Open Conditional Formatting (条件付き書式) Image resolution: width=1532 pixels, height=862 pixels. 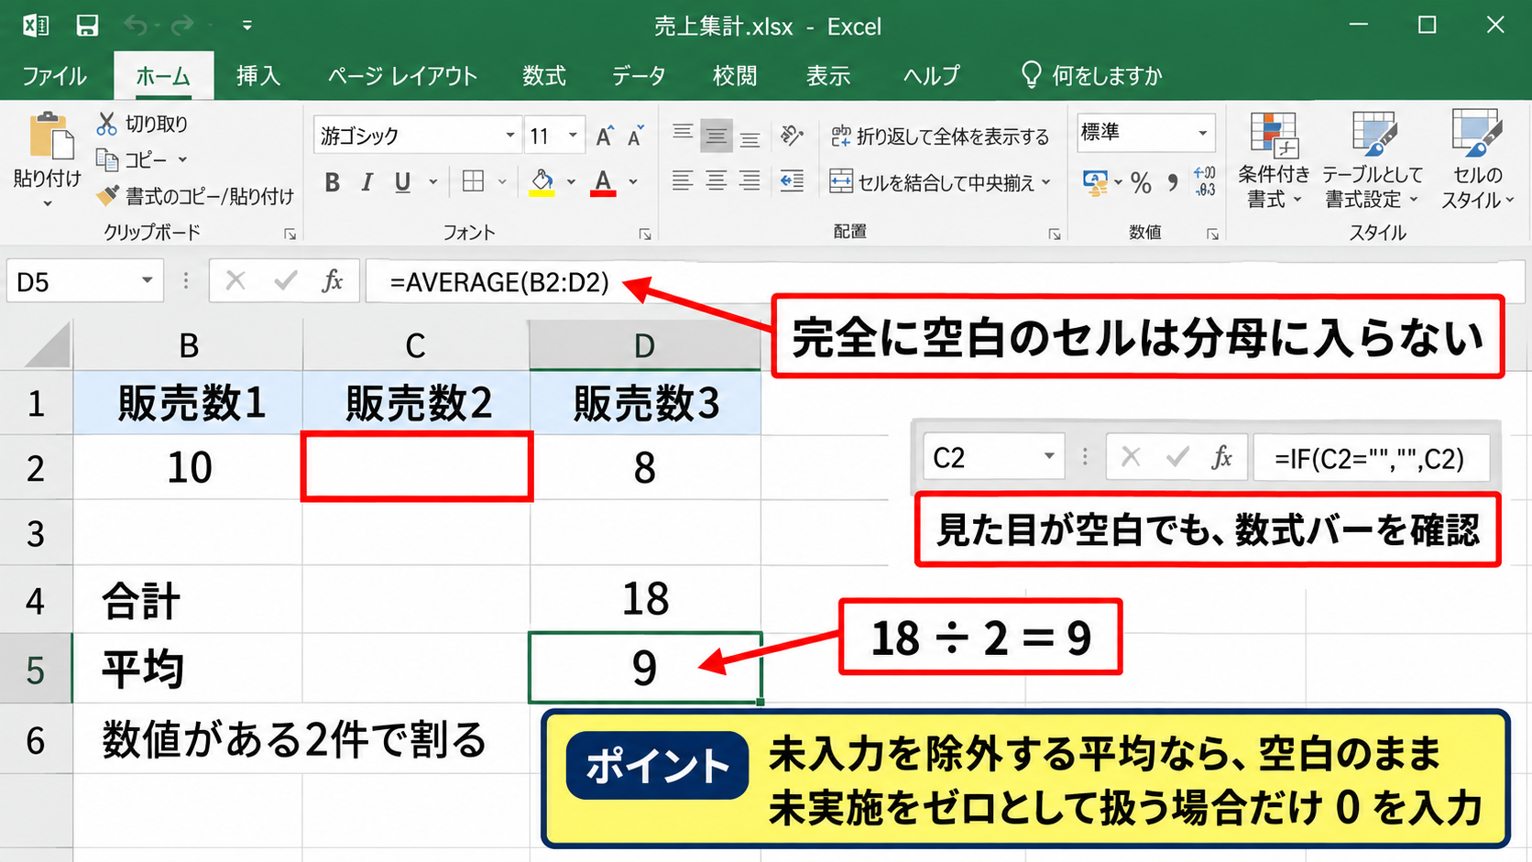1274,160
